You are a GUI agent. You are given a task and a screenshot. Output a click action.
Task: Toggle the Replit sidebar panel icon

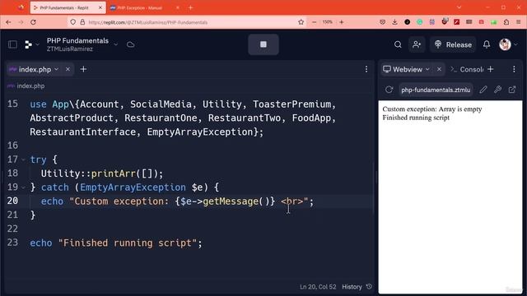coord(13,44)
